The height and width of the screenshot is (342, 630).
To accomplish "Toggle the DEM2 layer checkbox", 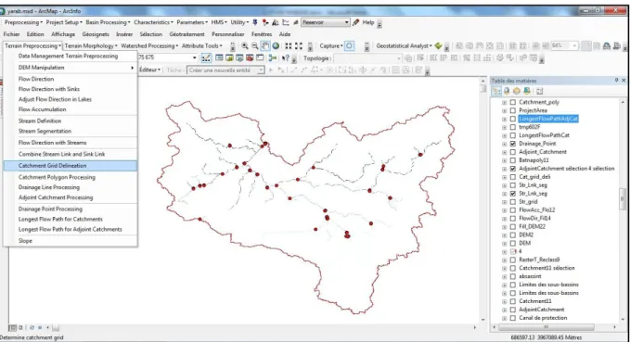I will coord(513,234).
